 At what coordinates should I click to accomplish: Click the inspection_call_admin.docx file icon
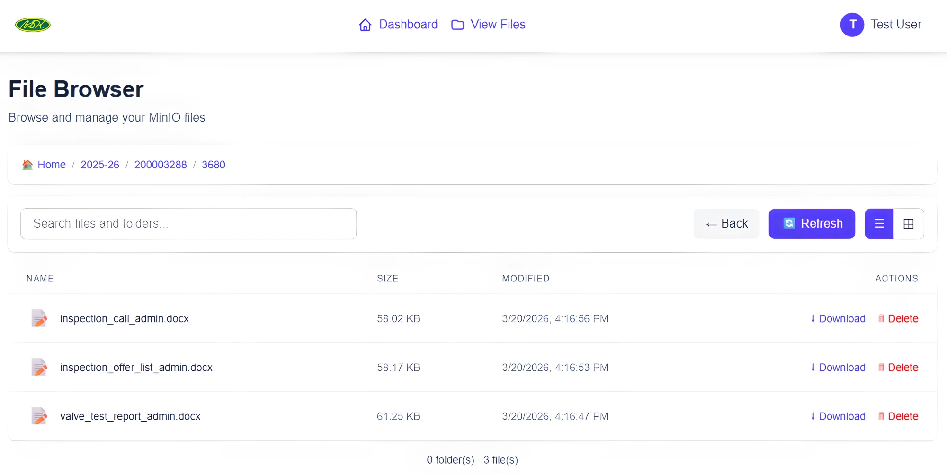click(39, 318)
